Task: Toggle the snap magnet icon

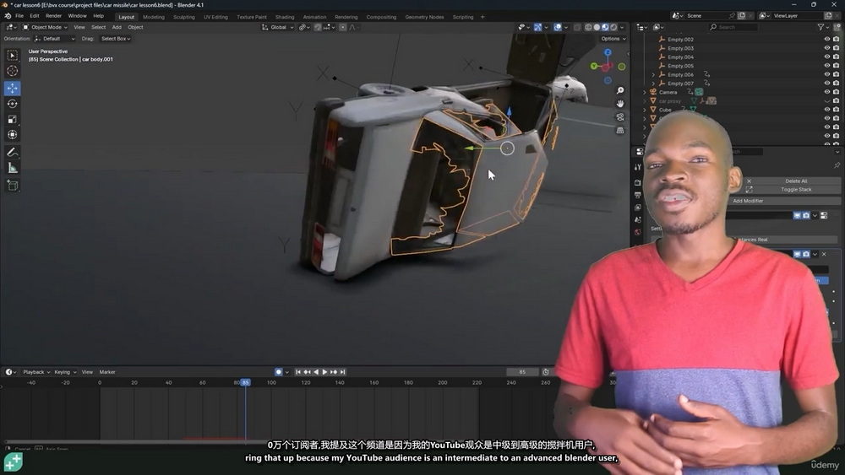Action: [318, 27]
